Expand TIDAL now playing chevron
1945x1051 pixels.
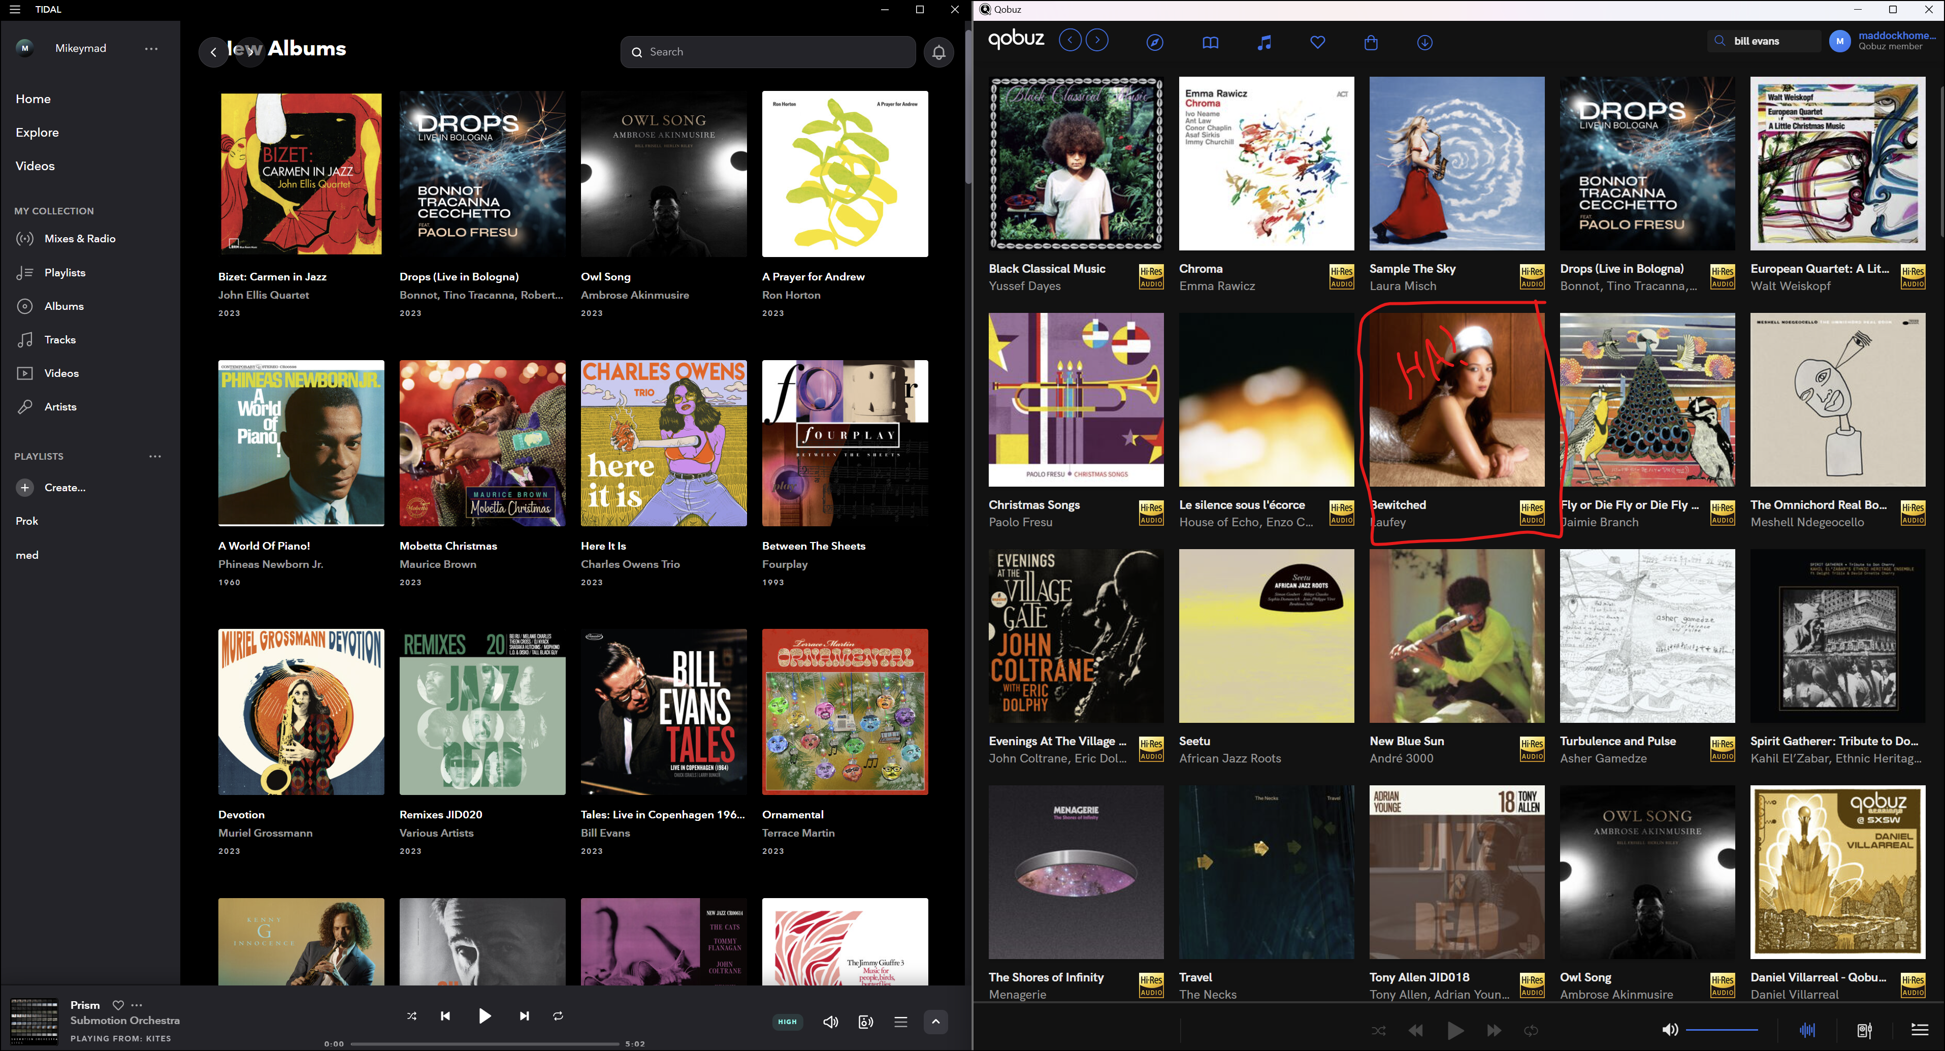(x=935, y=1022)
